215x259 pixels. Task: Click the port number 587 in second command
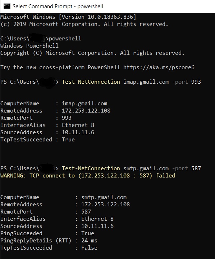click(x=196, y=168)
